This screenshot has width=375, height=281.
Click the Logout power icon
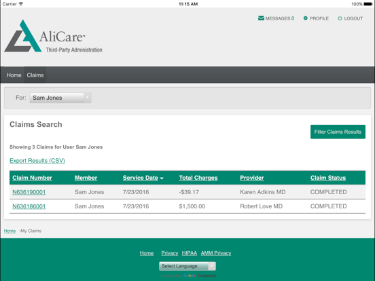(340, 18)
